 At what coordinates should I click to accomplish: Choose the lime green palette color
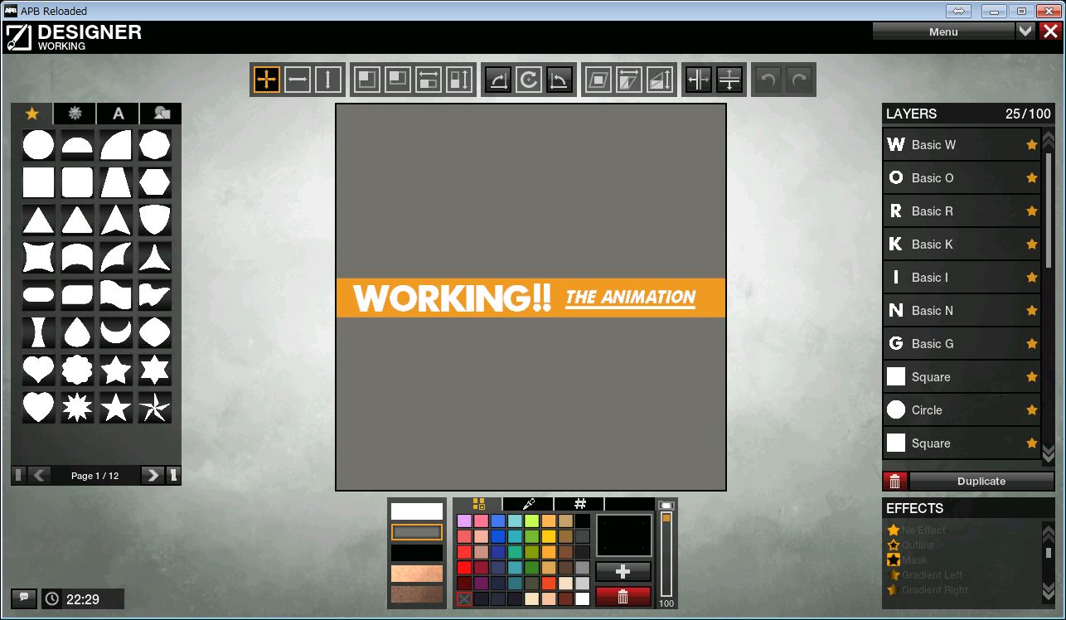[532, 521]
